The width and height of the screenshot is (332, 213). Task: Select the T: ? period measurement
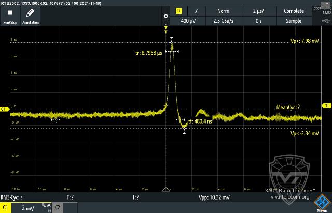pos(70,197)
